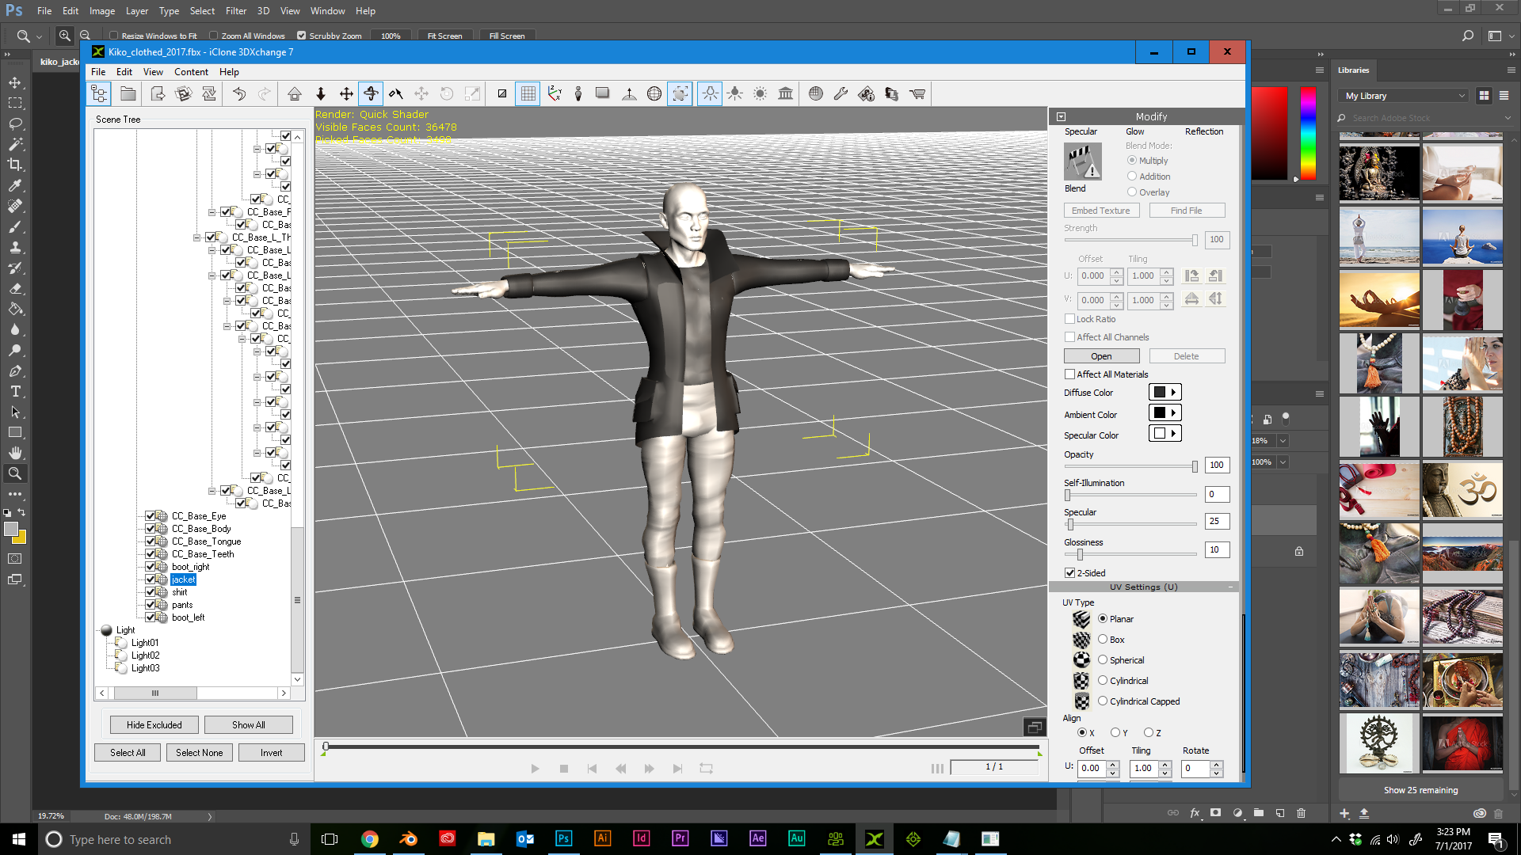The width and height of the screenshot is (1521, 855).
Task: Click the dummy character figure icon
Action: pyautogui.click(x=578, y=94)
